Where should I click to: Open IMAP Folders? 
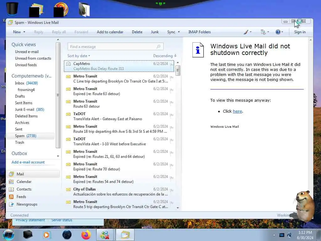(199, 32)
